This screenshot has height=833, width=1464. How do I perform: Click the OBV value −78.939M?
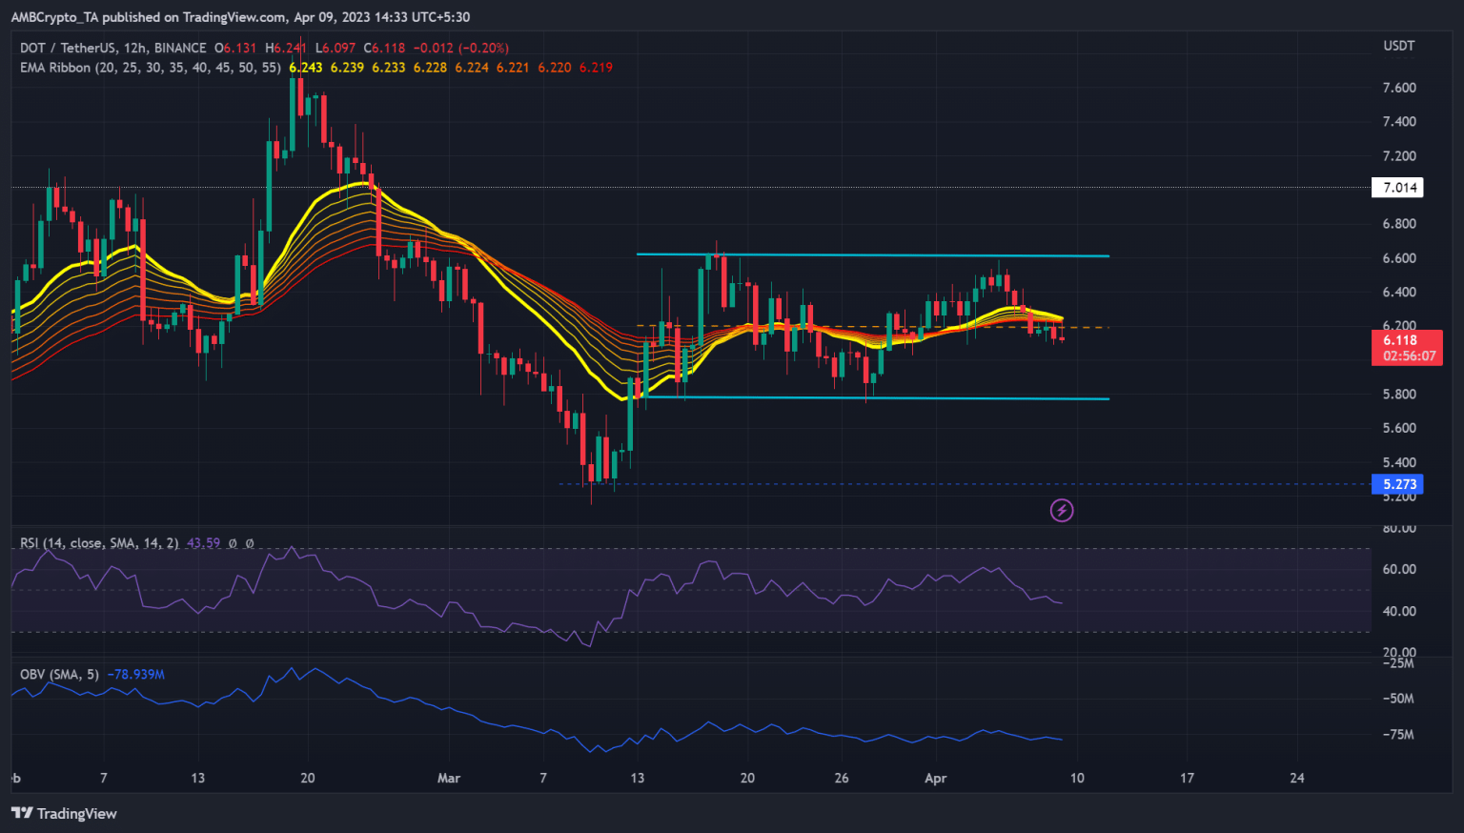(135, 675)
